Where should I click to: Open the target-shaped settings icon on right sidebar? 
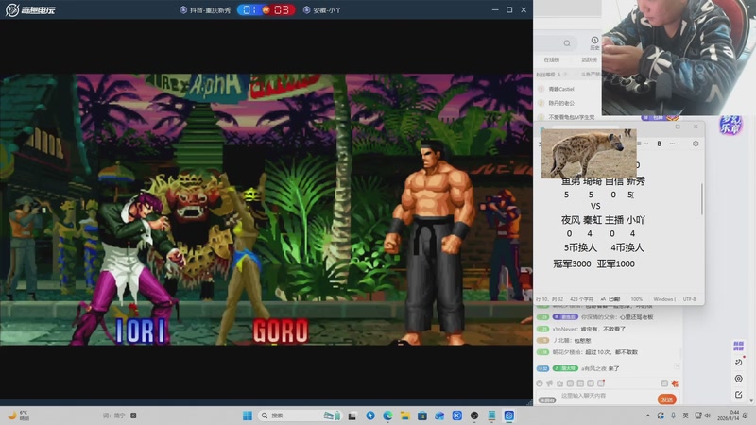coord(739,379)
